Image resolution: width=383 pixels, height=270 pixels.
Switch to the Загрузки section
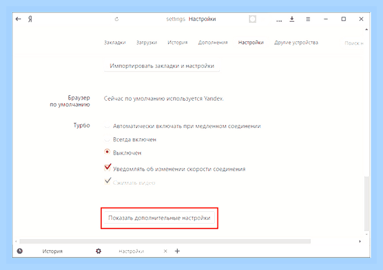pyautogui.click(x=146, y=43)
